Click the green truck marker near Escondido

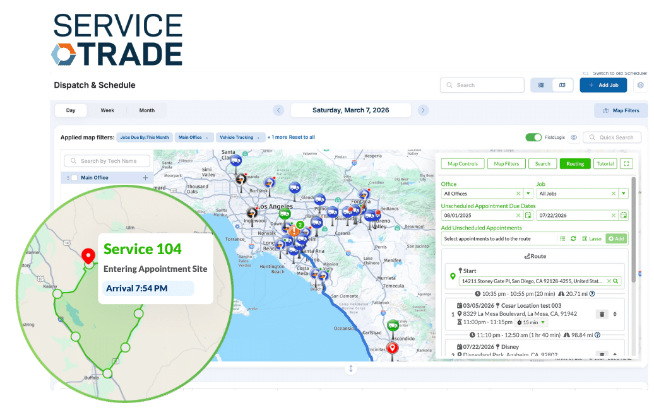click(x=393, y=325)
